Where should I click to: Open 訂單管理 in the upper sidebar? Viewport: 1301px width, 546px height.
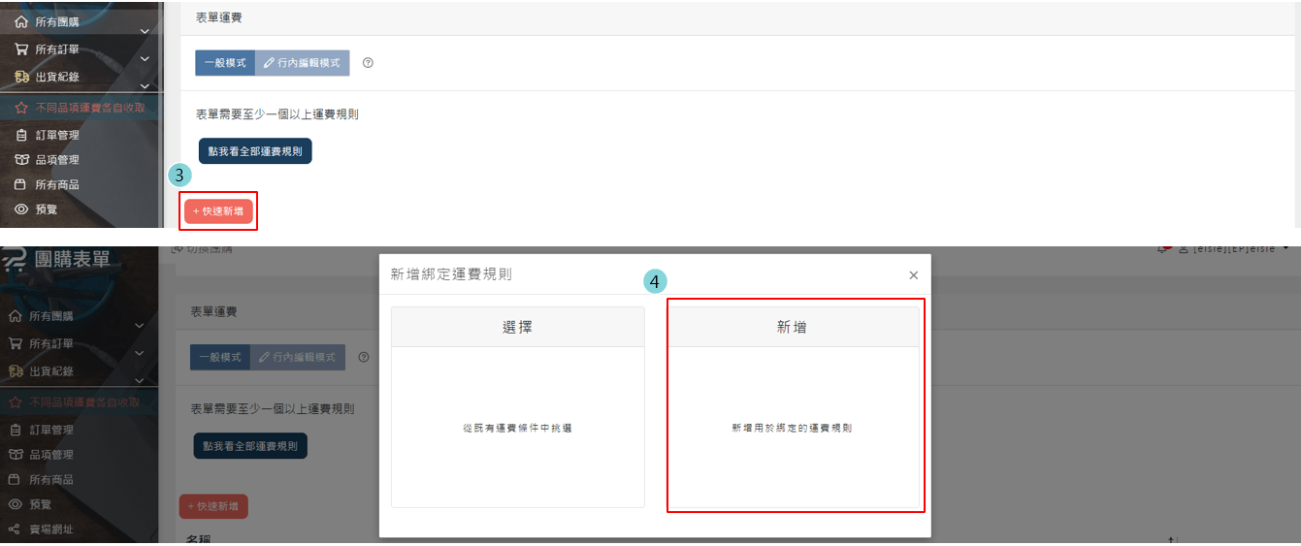coord(56,136)
